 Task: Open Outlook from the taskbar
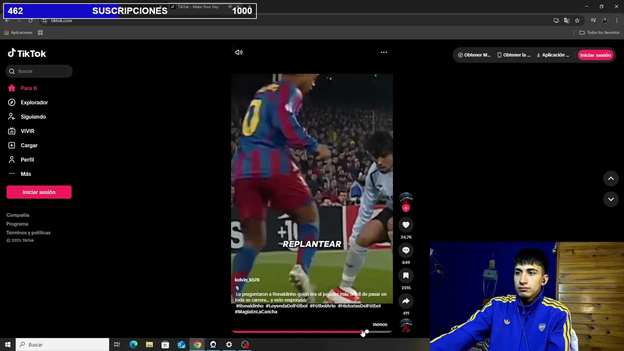[x=181, y=345]
